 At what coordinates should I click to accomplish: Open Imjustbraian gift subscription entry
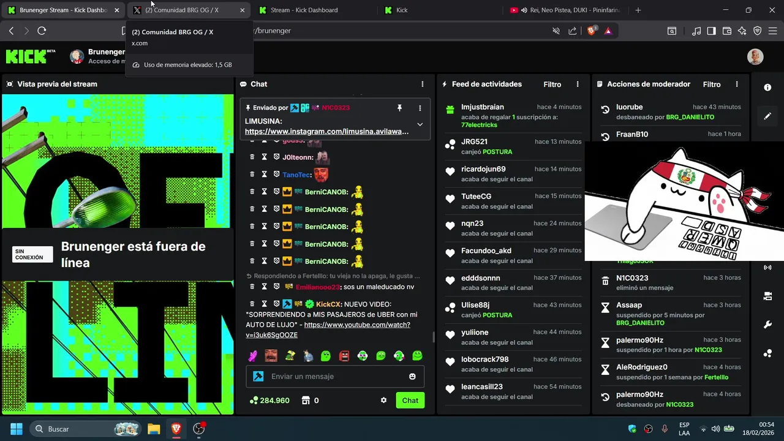pos(513,116)
